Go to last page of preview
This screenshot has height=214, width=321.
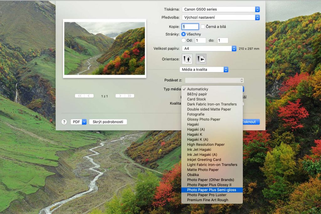click(x=129, y=96)
